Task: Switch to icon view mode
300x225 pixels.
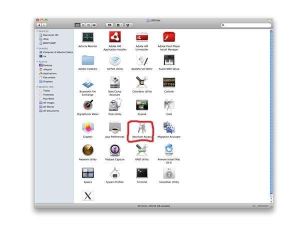Action: [x=77, y=25]
